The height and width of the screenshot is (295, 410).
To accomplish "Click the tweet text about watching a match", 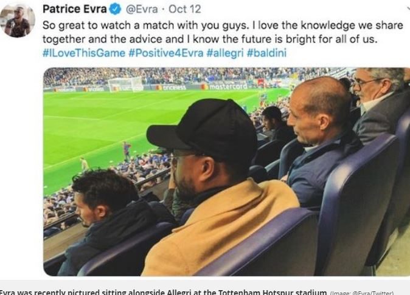I will click(223, 32).
